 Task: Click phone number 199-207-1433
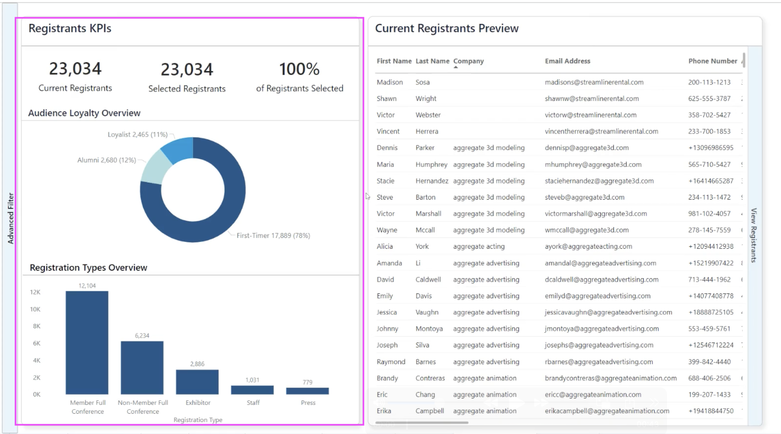click(709, 394)
